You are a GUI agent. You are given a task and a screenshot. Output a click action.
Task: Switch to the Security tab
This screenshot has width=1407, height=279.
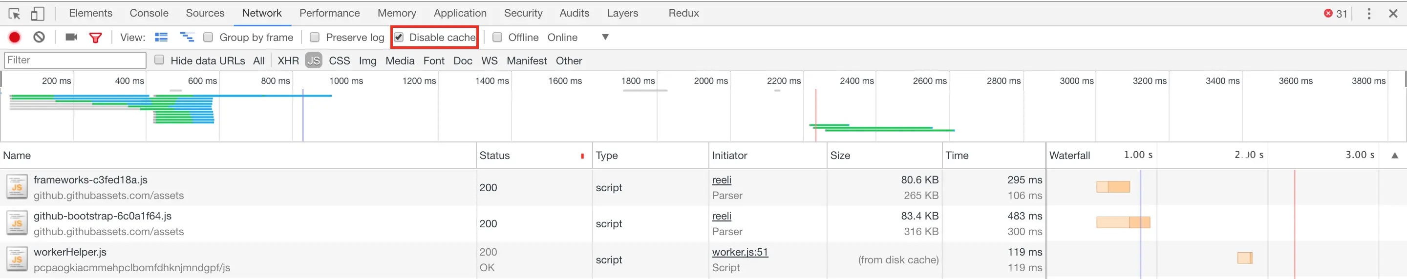click(x=523, y=13)
